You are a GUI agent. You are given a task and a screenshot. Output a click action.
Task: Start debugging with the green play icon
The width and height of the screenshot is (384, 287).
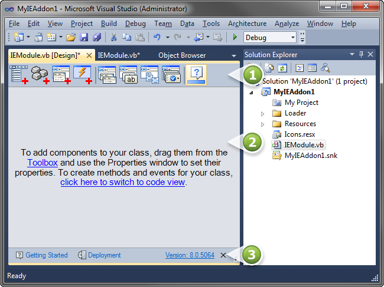pyautogui.click(x=235, y=37)
